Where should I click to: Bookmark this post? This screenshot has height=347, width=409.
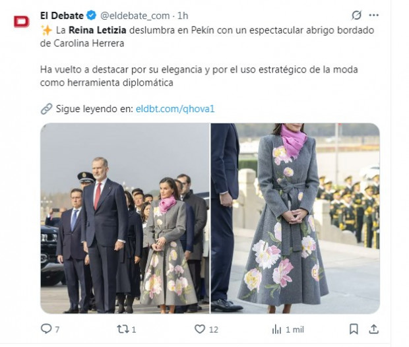354,329
